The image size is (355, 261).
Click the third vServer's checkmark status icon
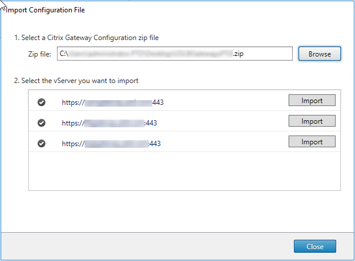point(41,143)
